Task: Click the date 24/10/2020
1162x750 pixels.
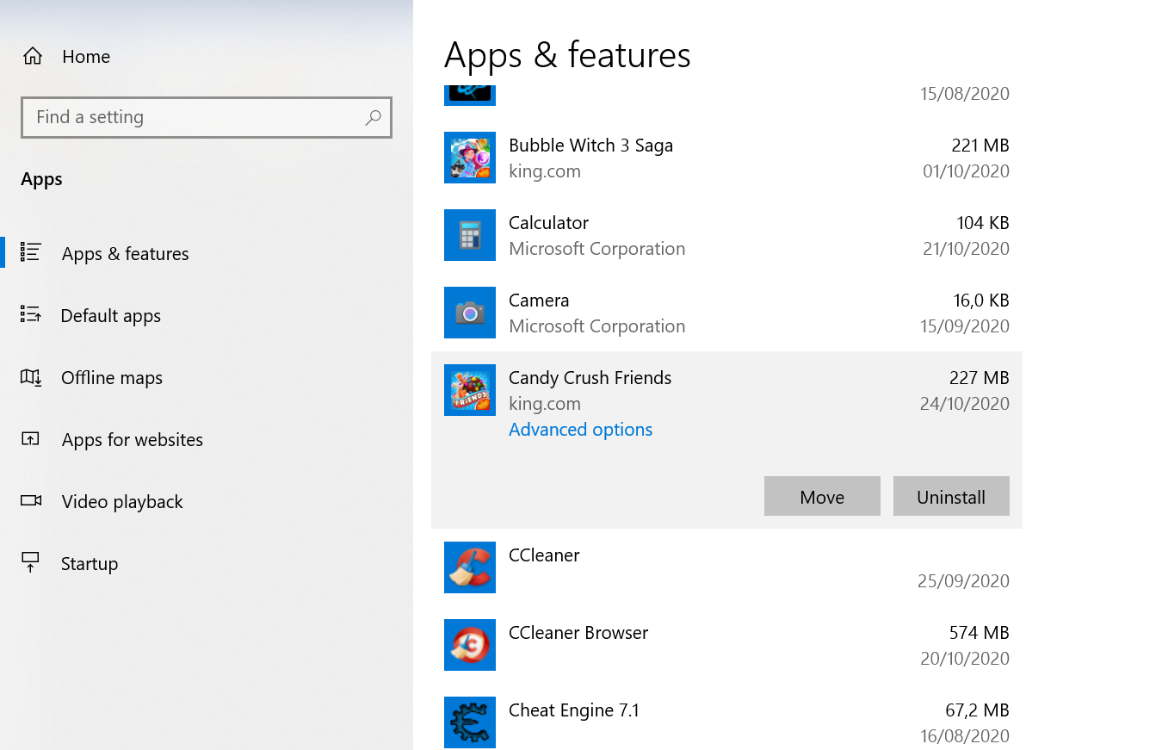Action: point(965,403)
